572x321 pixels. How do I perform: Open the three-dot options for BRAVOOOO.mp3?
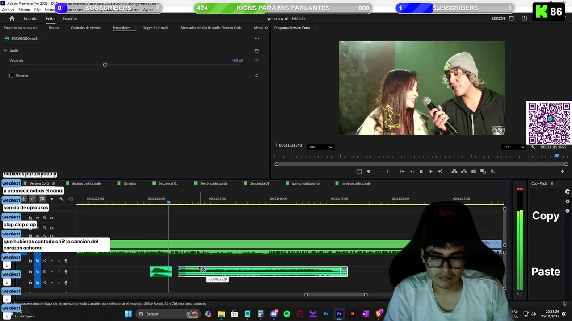pyautogui.click(x=257, y=38)
